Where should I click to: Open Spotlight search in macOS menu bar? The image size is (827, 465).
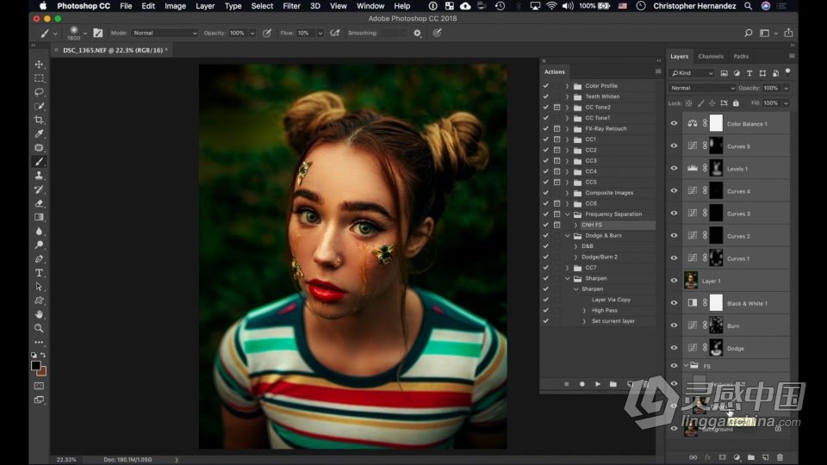(x=748, y=6)
